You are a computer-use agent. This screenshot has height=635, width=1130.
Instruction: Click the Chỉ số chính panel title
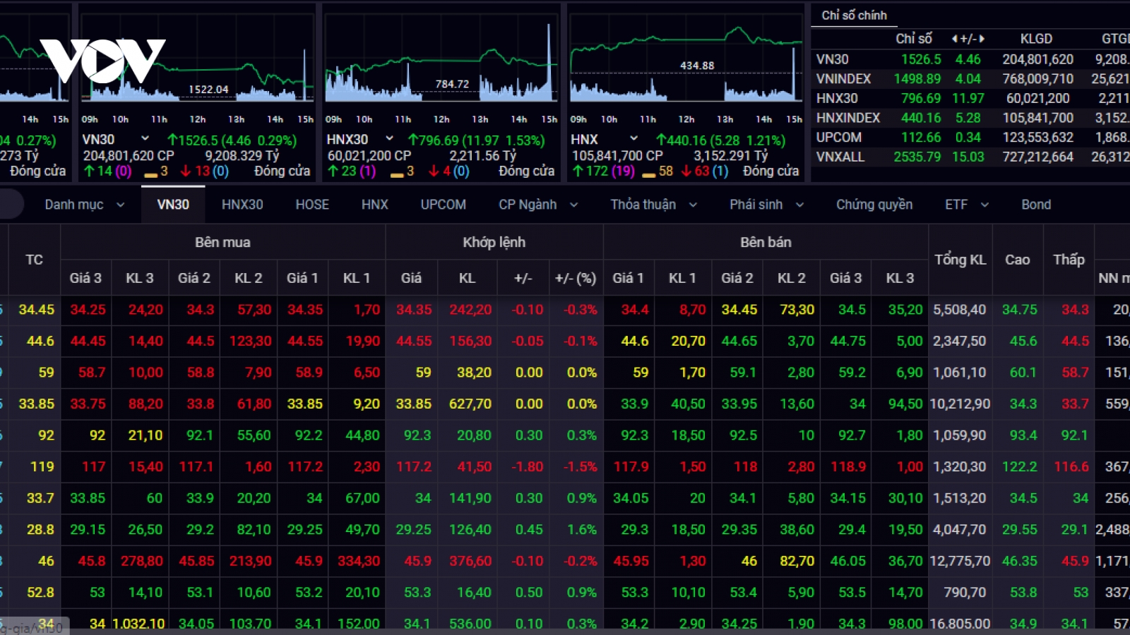coord(854,15)
